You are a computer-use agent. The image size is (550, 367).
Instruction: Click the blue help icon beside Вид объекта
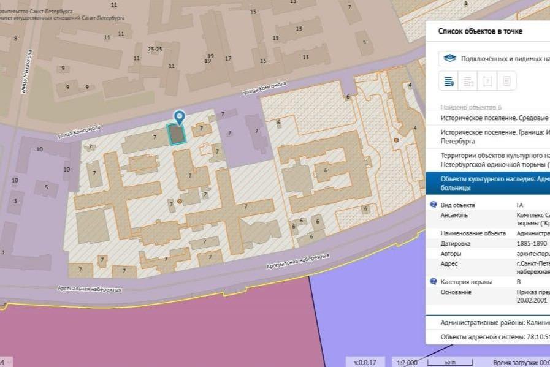point(434,205)
